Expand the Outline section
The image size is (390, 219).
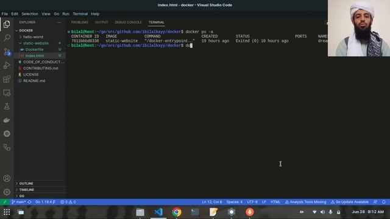40,184
